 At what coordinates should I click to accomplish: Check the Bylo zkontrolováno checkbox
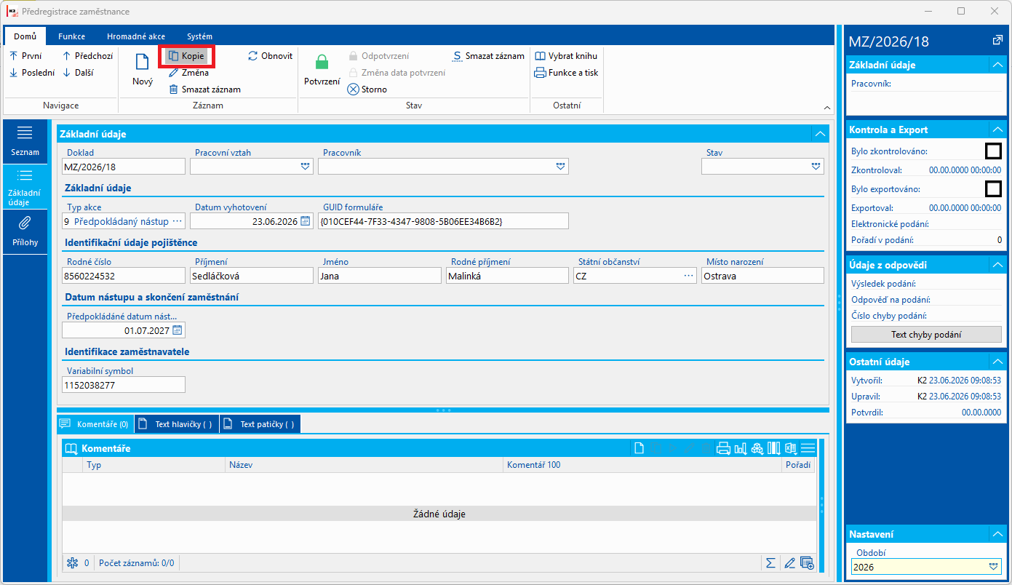coord(993,151)
